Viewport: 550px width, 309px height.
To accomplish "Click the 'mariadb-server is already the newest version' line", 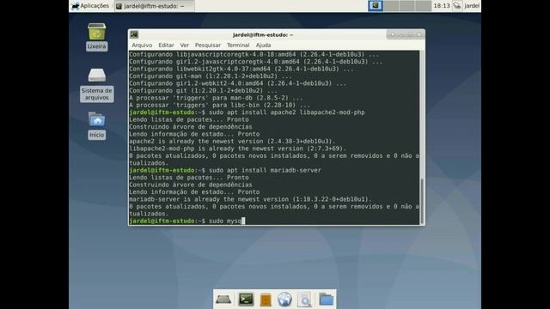I will [250, 199].
